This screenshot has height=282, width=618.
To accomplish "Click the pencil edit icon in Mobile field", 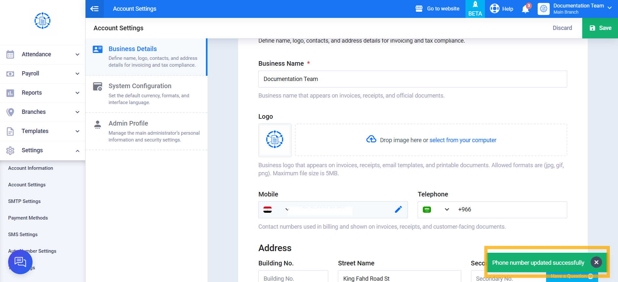I will click(x=398, y=209).
